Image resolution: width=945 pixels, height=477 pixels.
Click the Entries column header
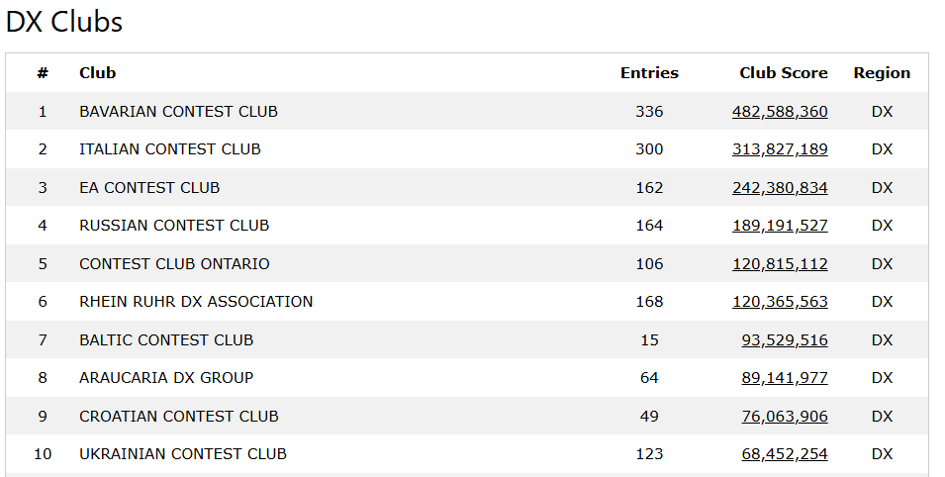tap(649, 72)
